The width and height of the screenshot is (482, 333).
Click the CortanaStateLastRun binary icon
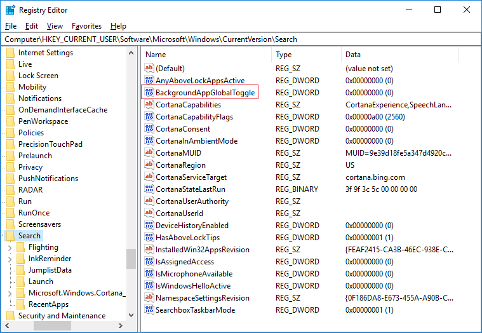[149, 189]
